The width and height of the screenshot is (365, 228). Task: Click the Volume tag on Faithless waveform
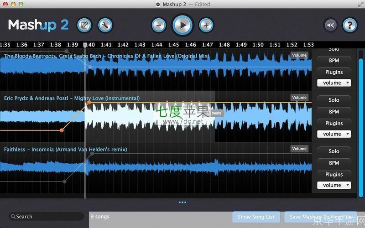[x=299, y=149]
